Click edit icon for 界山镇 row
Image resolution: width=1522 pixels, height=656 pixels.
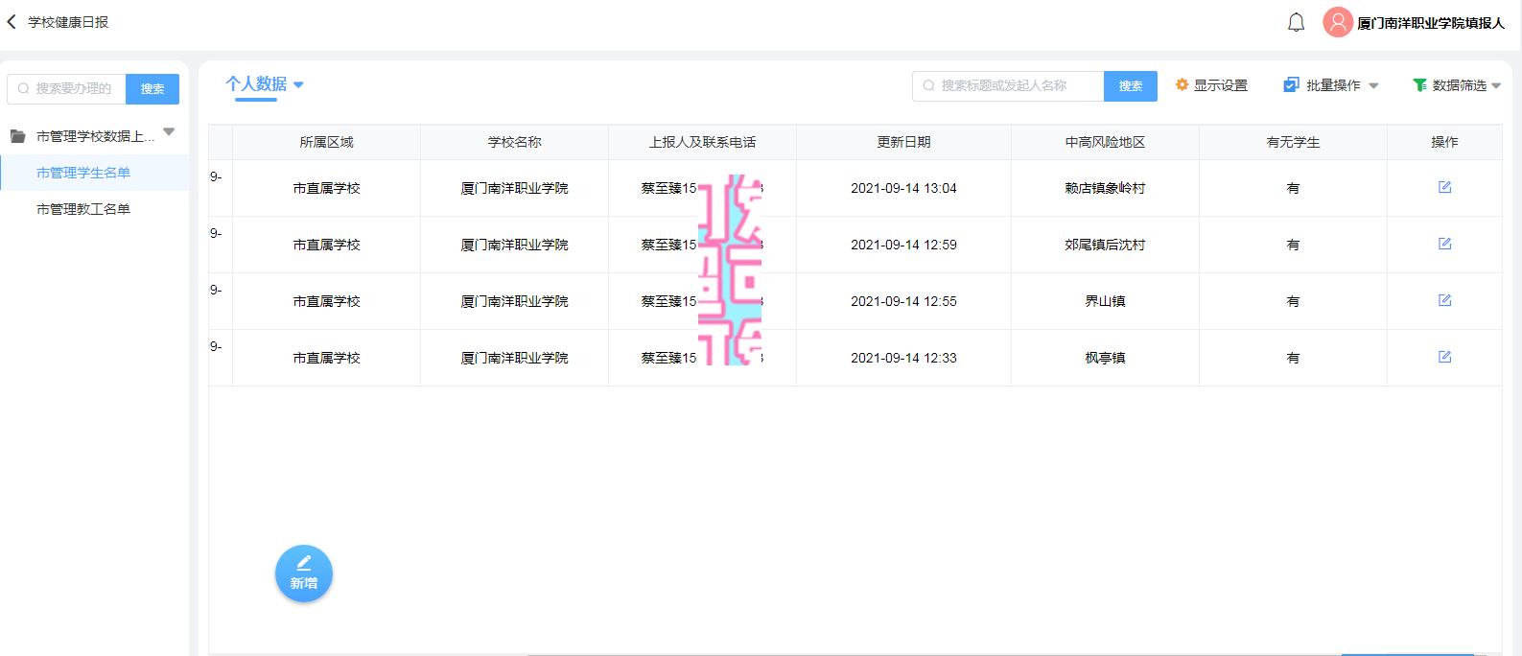(1444, 300)
